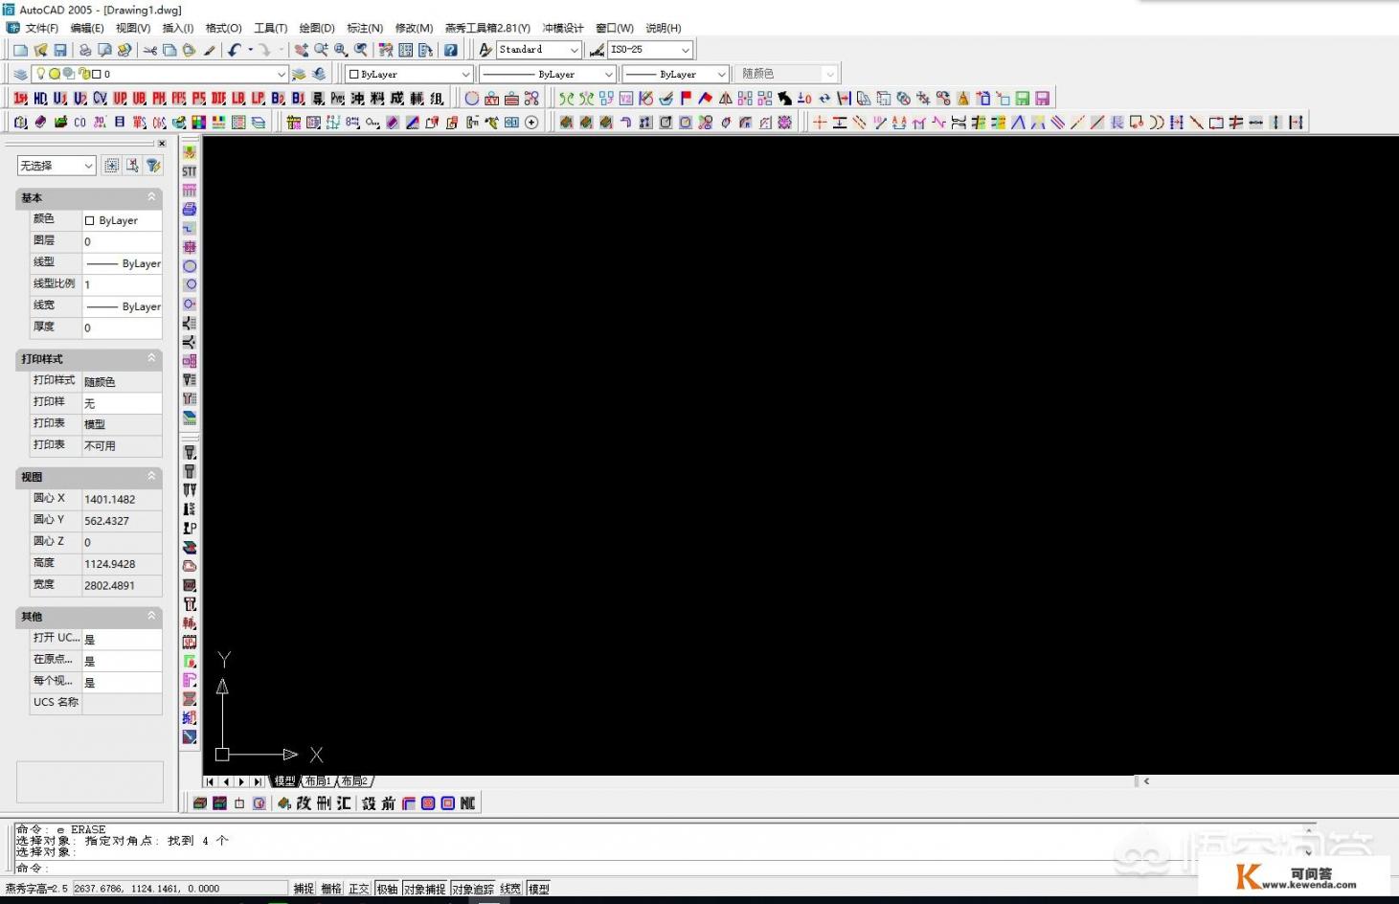Image resolution: width=1399 pixels, height=904 pixels.
Task: Collapse the 打印样式 section
Action: [151, 358]
